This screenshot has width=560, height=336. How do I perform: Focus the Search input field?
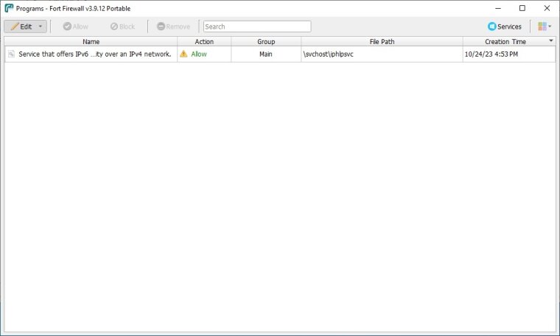point(256,26)
